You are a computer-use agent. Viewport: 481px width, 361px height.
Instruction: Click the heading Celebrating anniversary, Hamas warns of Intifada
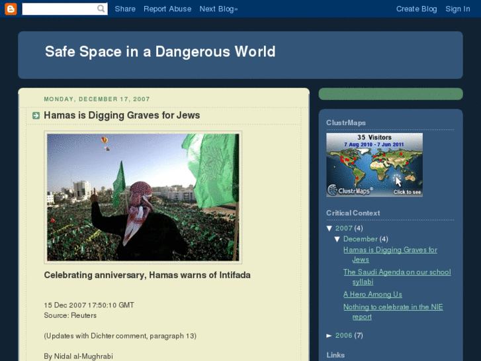(148, 275)
